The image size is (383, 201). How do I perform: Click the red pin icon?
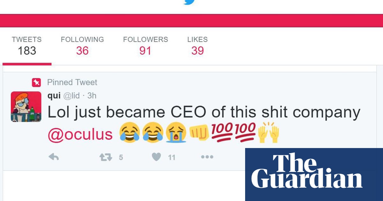click(x=36, y=83)
